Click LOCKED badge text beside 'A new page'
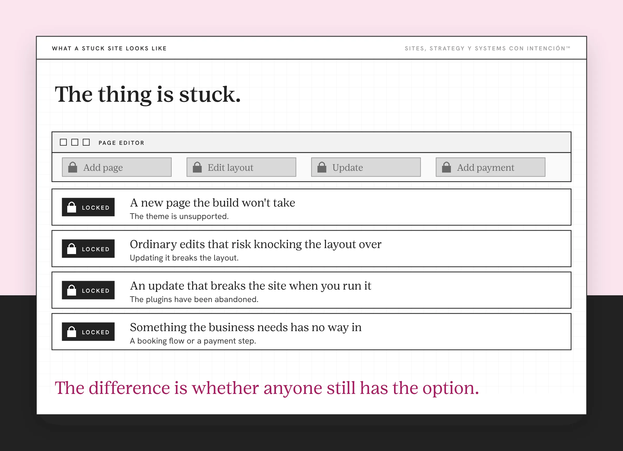Viewport: 623px width, 451px height. pyautogui.click(x=96, y=208)
